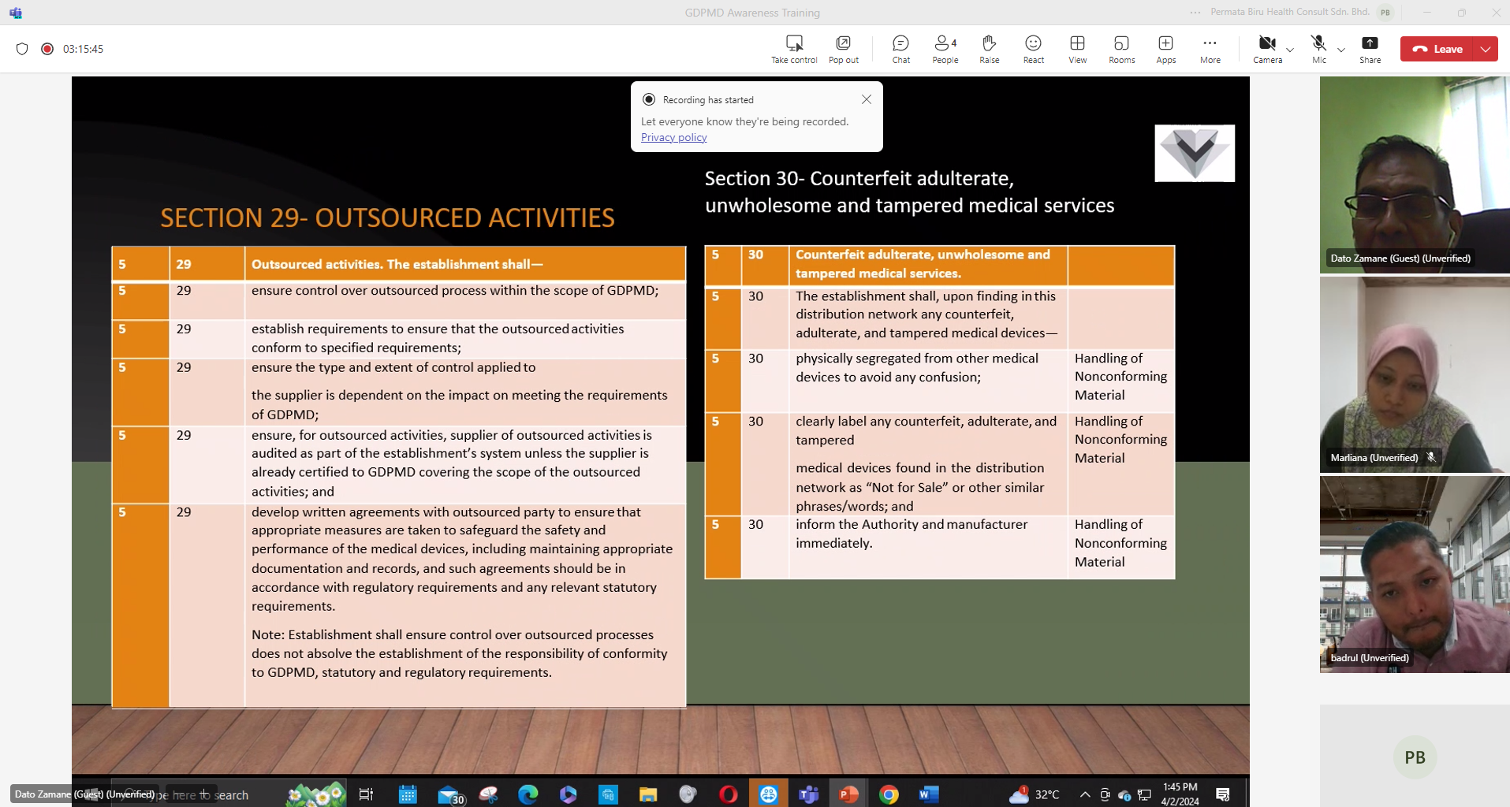
Task: Expand the Mic options dropdown arrow
Action: 1341,50
